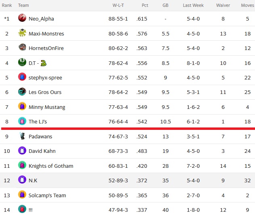This screenshot has height=217, width=255.
Task: Click the Pct column header
Action: pos(145,5)
